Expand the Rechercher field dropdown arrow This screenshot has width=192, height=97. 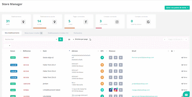tap(56, 40)
